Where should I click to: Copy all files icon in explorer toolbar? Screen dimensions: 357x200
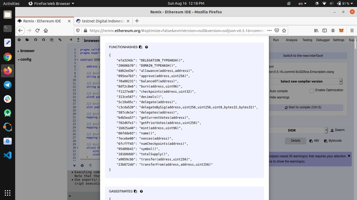[52, 40]
